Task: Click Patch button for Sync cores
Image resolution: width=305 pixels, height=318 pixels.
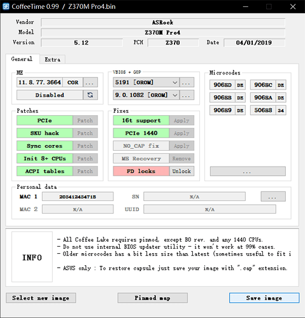Action: pos(85,146)
